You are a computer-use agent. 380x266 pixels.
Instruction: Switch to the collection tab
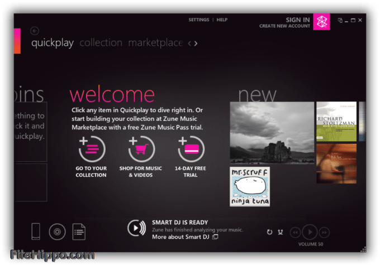pos(101,43)
